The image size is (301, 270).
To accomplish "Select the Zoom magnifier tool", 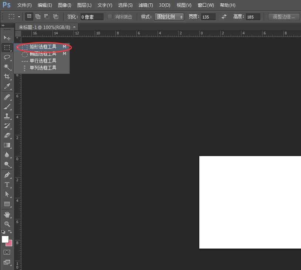I will click(x=7, y=224).
